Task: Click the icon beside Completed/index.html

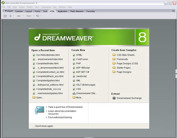Action: point(34,64)
